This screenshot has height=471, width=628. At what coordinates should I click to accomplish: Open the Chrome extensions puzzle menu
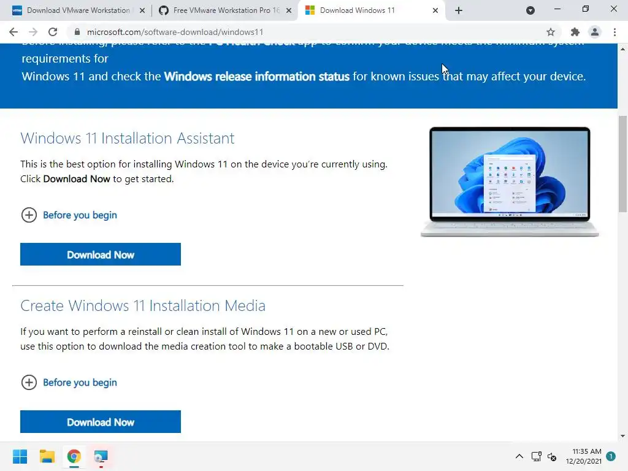pyautogui.click(x=575, y=32)
